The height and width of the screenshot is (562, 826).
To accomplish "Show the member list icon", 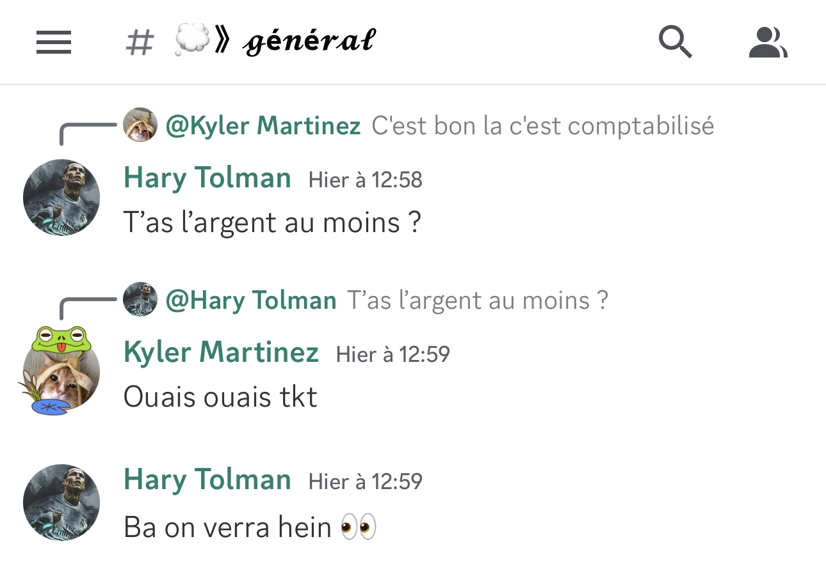I will tap(768, 43).
